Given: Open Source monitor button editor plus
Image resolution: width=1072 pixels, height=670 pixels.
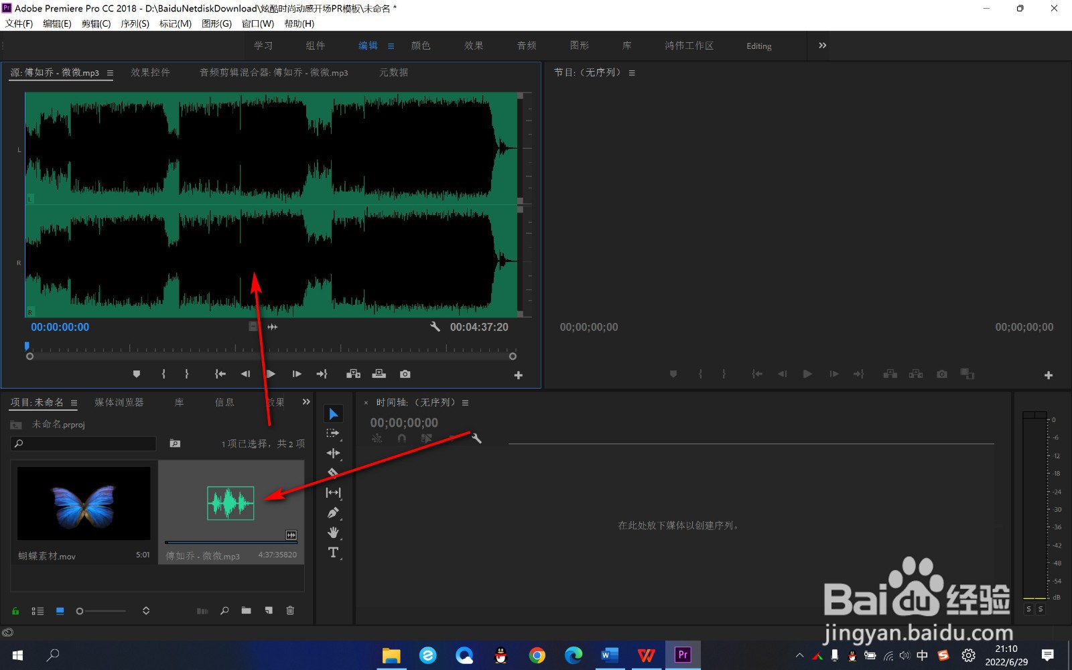Looking at the screenshot, I should click(x=518, y=375).
